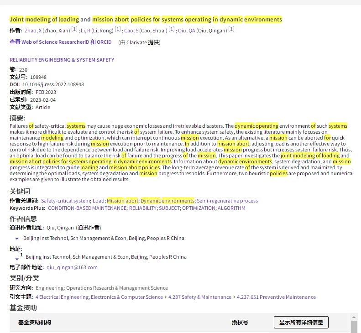Click the OPTIMIZATION Keywords Plus term
Viewport: 361px width, 333px height.
(198, 208)
